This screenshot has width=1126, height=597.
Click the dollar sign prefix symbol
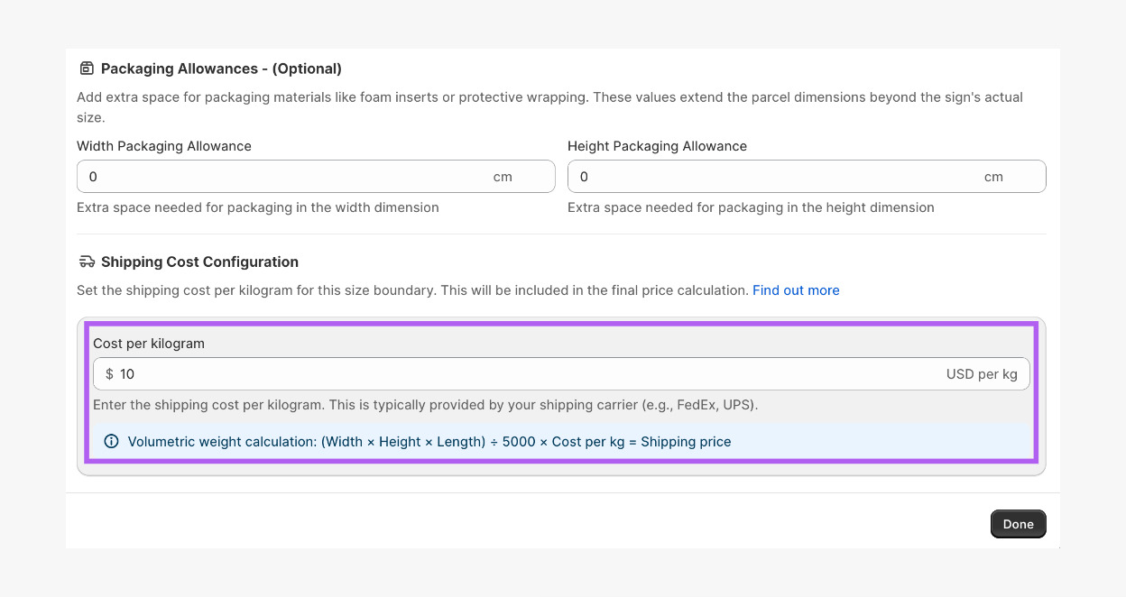point(109,374)
